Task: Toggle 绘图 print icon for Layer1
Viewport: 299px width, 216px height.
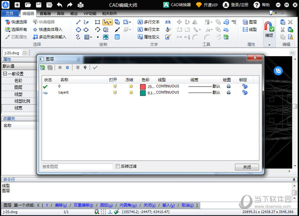Action: [x=229, y=93]
